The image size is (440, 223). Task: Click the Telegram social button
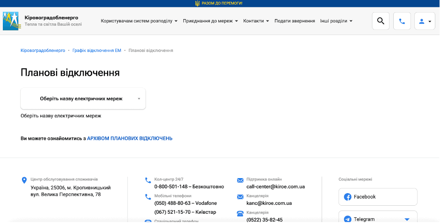(x=378, y=217)
